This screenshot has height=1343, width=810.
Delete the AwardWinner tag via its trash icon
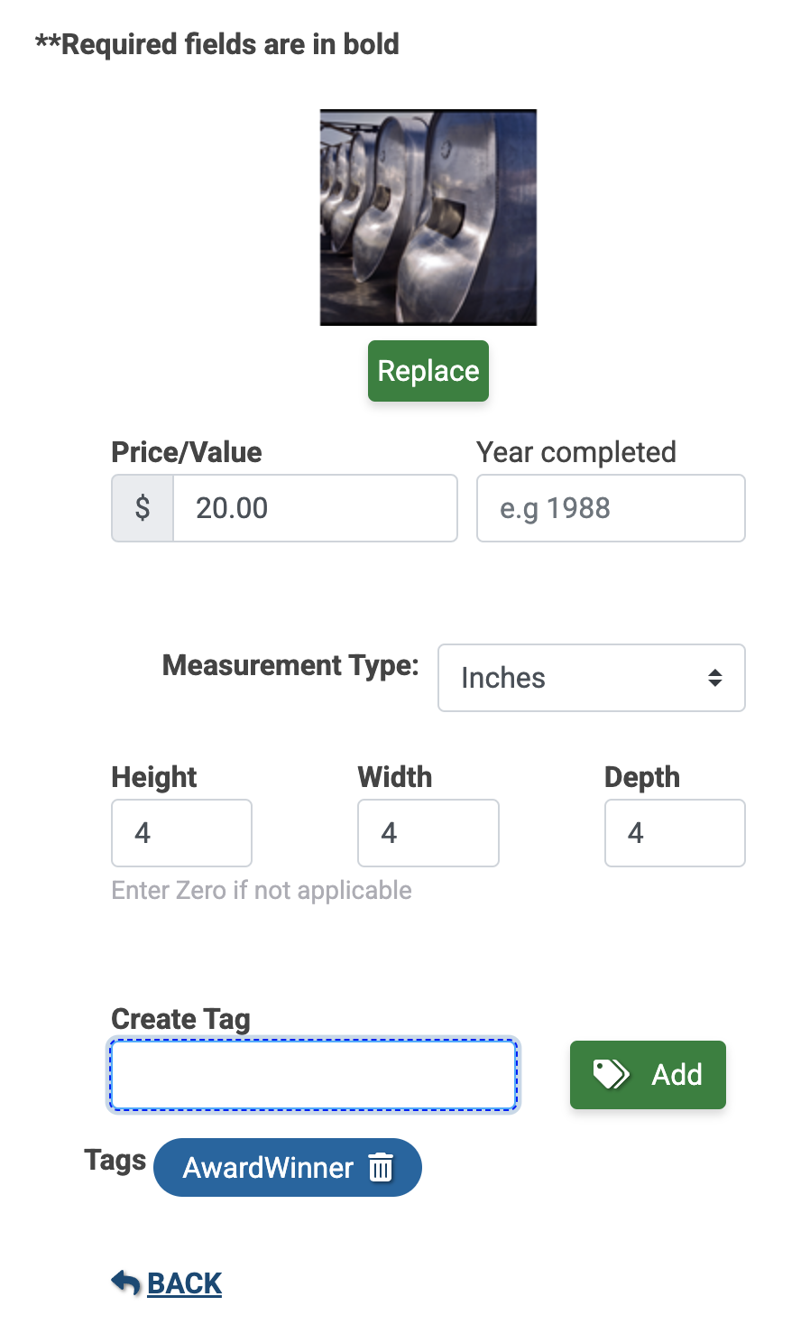tap(382, 1167)
